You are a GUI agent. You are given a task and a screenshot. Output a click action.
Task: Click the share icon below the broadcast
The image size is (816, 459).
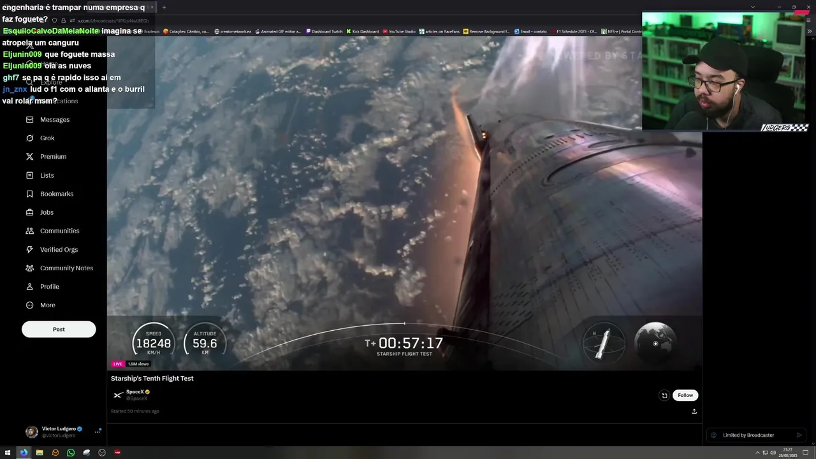[694, 411]
